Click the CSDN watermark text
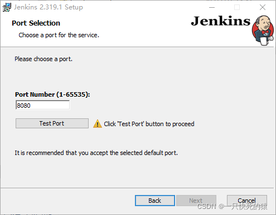276x215 pixels. click(233, 207)
